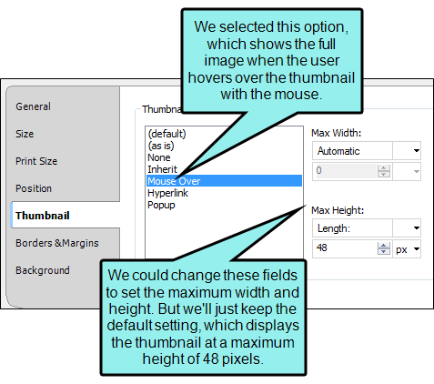Go to the Background tab
Image resolution: width=434 pixels, height=384 pixels.
(43, 270)
